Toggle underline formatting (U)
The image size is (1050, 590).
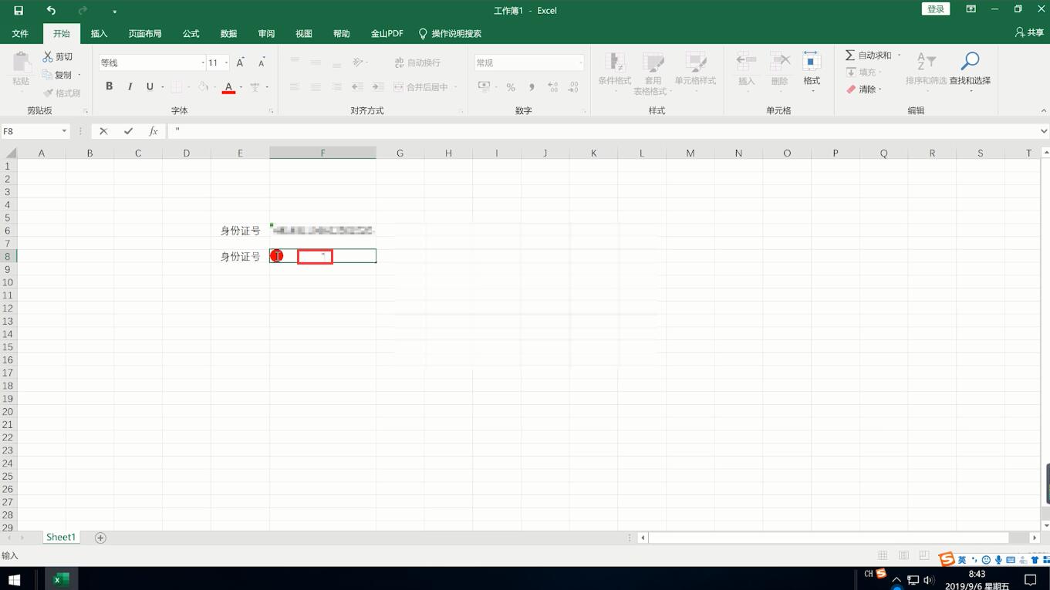tap(150, 86)
